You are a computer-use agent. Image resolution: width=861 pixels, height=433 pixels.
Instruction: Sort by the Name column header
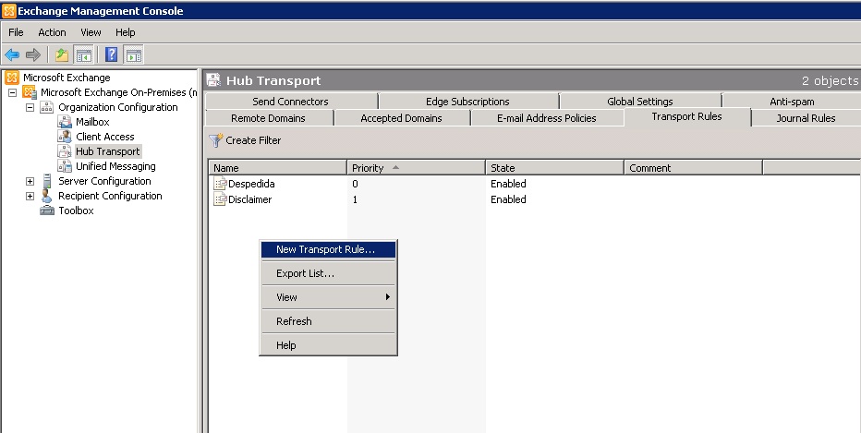click(278, 168)
